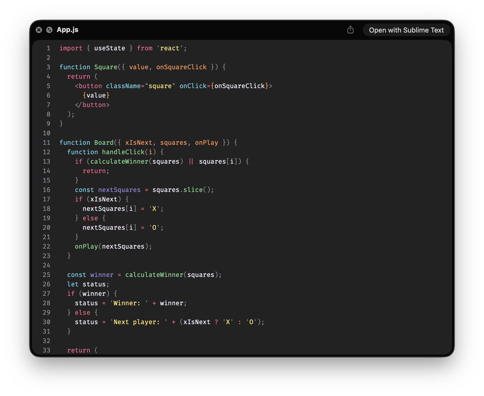
Task: Click the || operator on line 13
Action: tap(191, 162)
